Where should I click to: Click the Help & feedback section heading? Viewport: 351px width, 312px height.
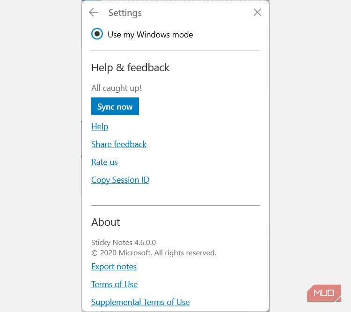tap(130, 68)
